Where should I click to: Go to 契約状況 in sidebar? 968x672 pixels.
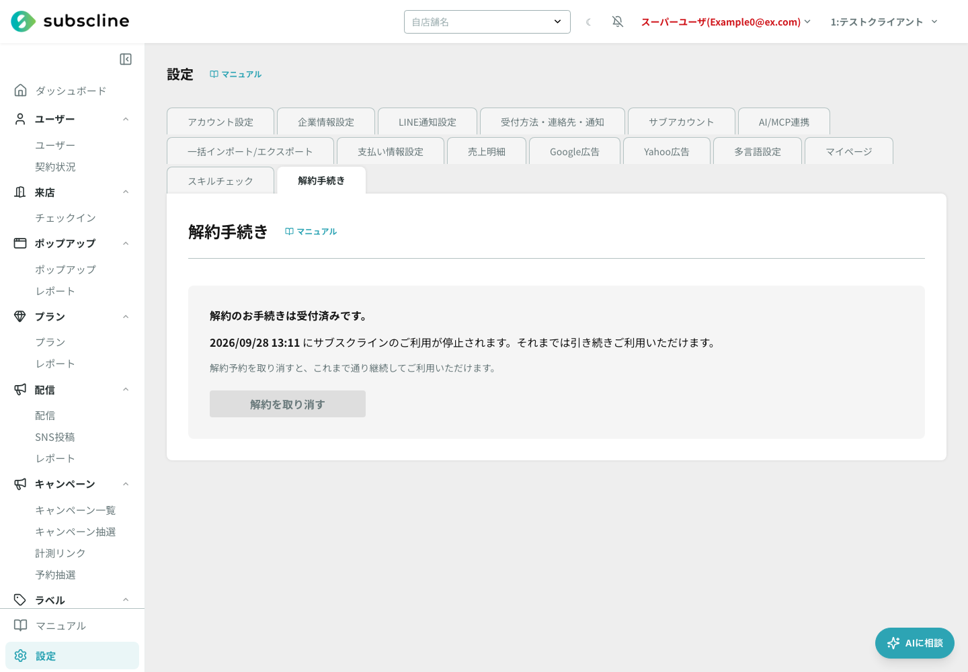tap(55, 167)
